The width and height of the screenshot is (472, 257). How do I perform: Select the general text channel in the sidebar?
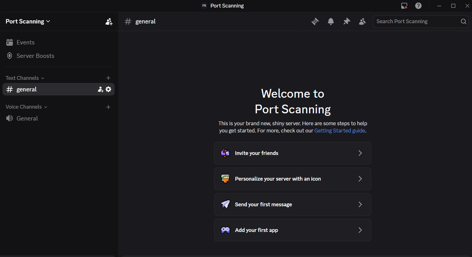pyautogui.click(x=58, y=89)
